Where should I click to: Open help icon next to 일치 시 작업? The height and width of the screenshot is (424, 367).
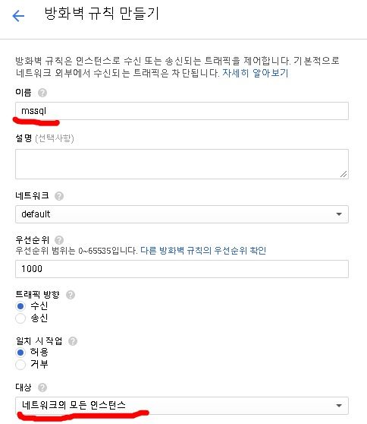coord(73,341)
